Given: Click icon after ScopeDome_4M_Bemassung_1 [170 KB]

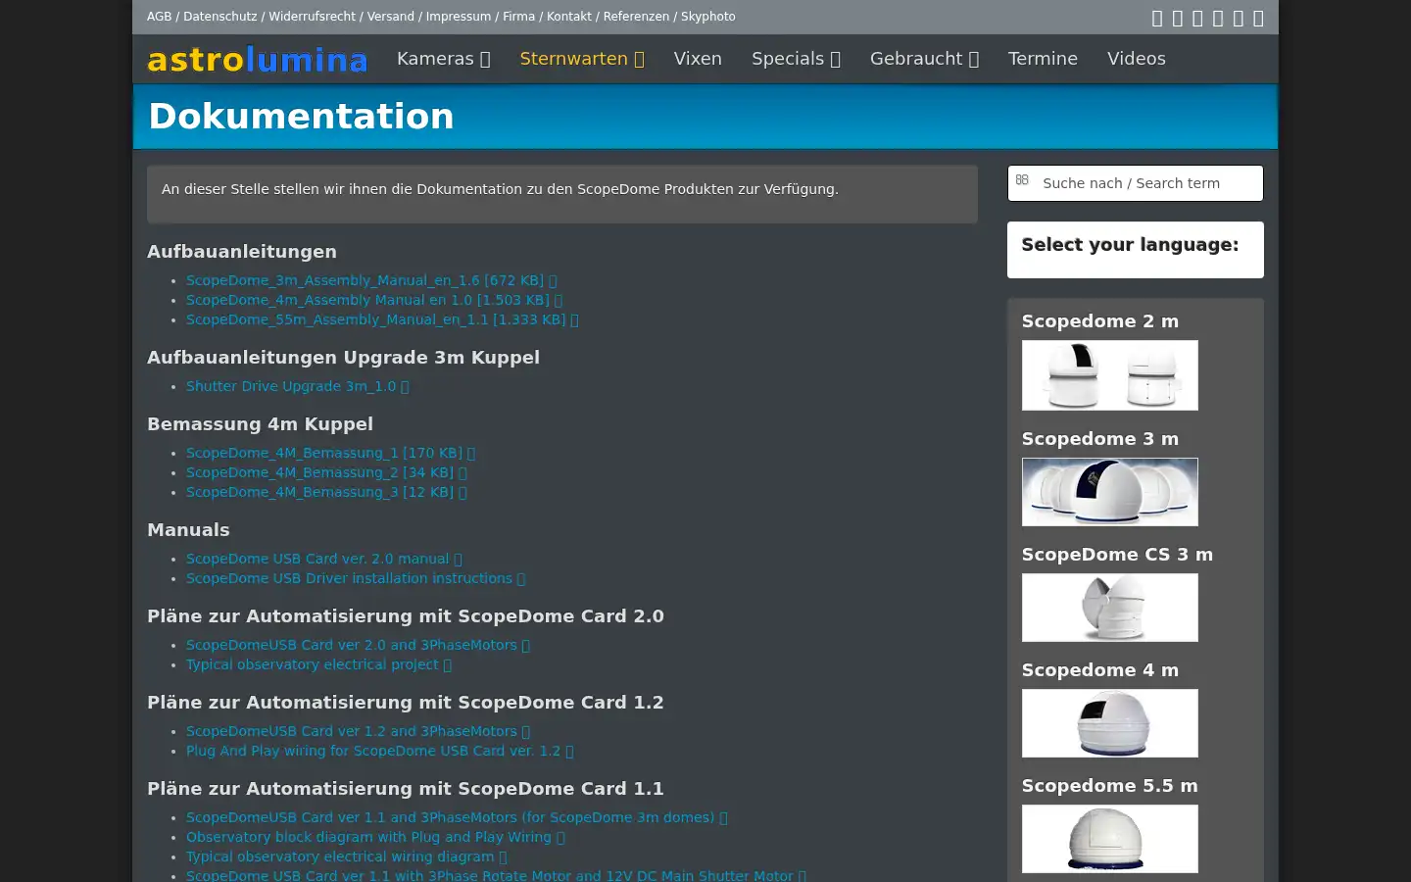Looking at the screenshot, I should tap(471, 453).
